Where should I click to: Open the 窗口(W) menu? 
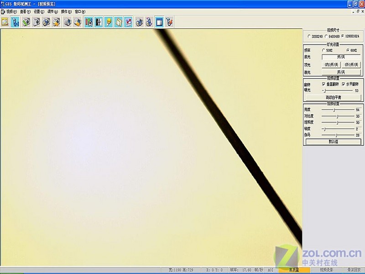point(80,12)
